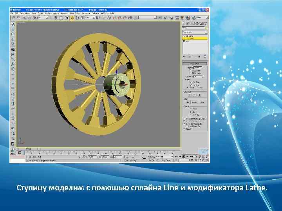Screen dimensions: 282x211
Task: Open the Create menu
Action: pyautogui.click(x=40, y=13)
